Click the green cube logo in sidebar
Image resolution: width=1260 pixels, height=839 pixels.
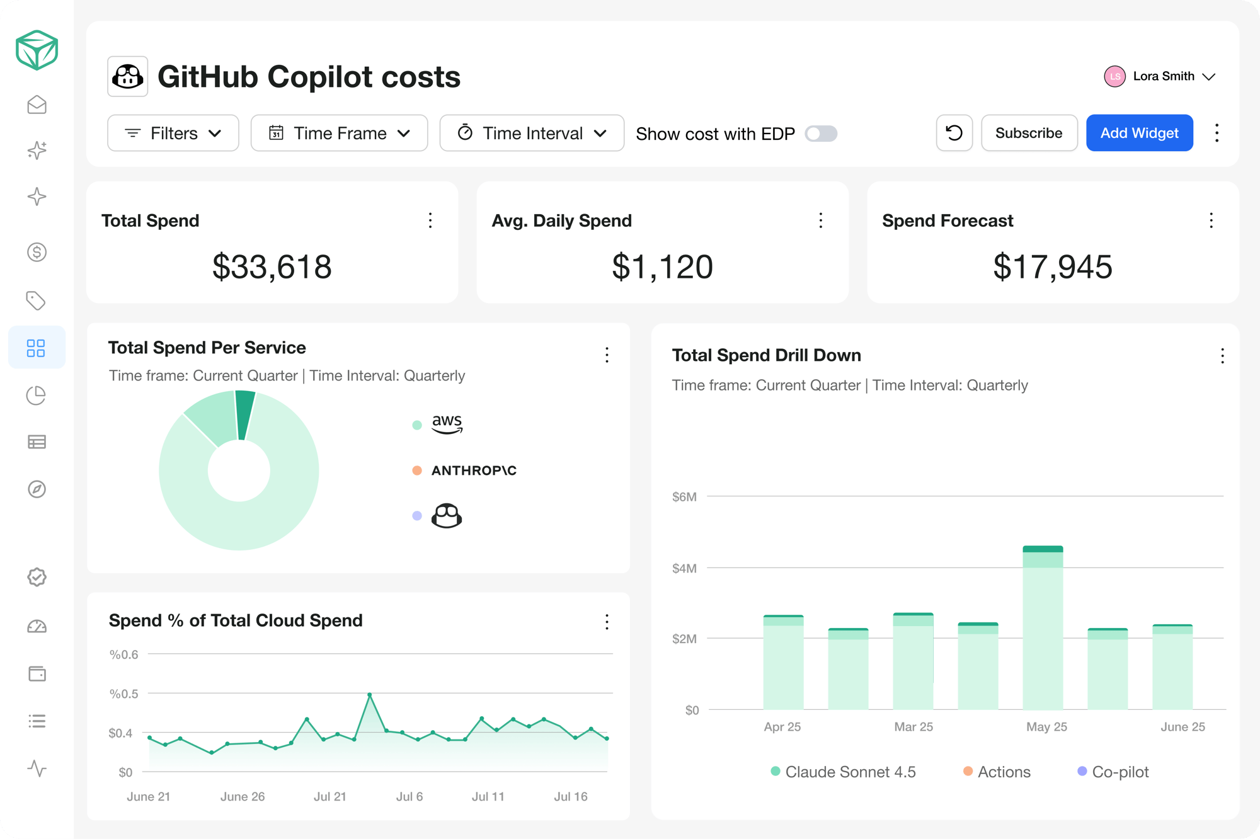[x=37, y=50]
